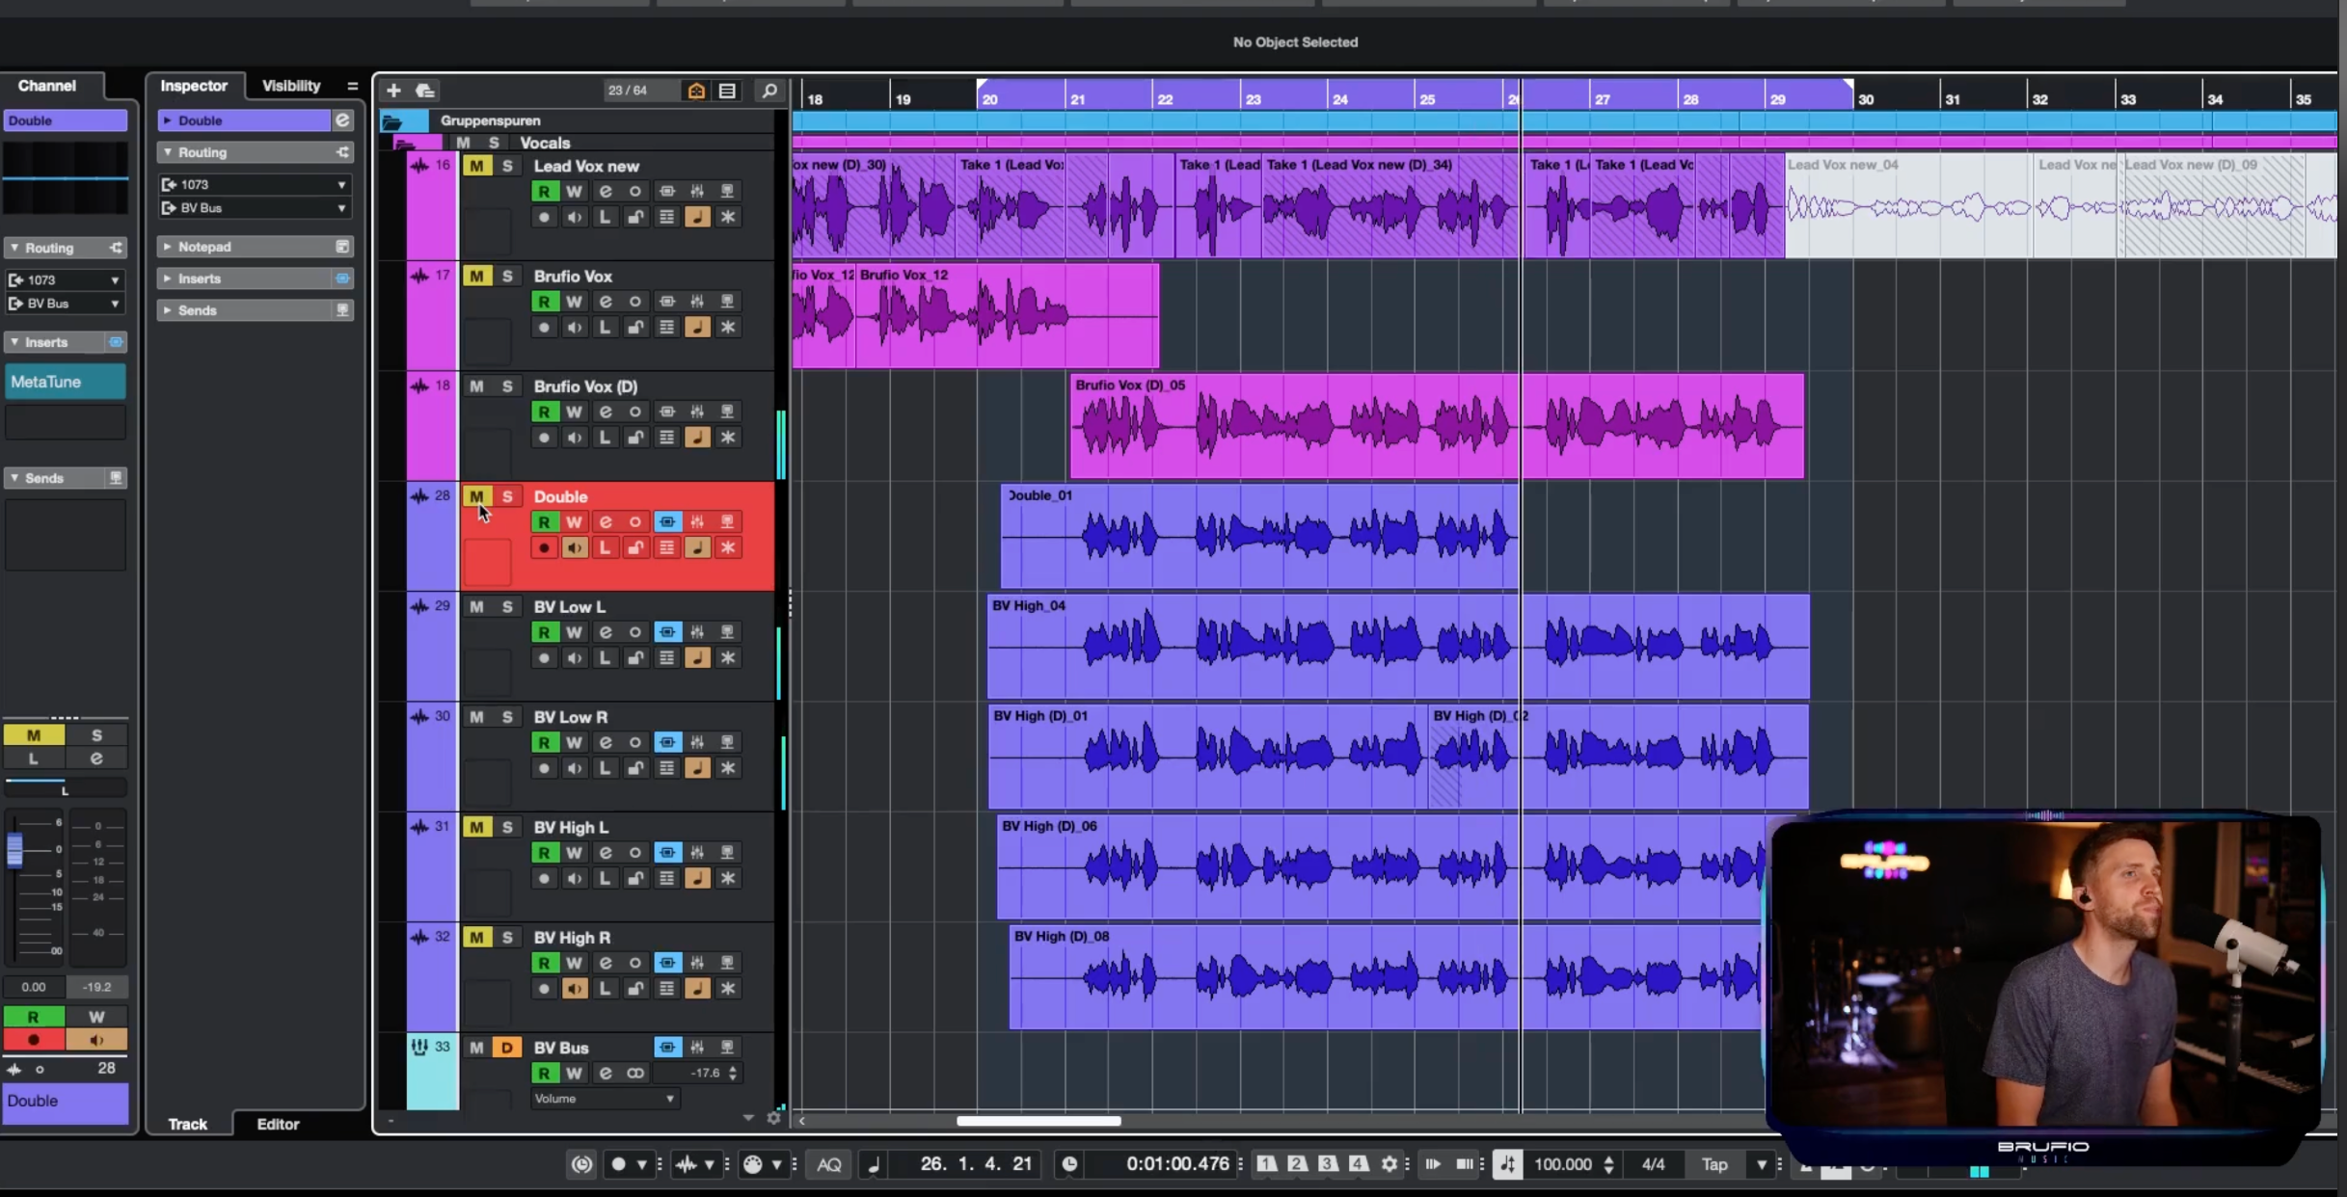Open the BV Bus output routing dropdown

click(x=256, y=208)
